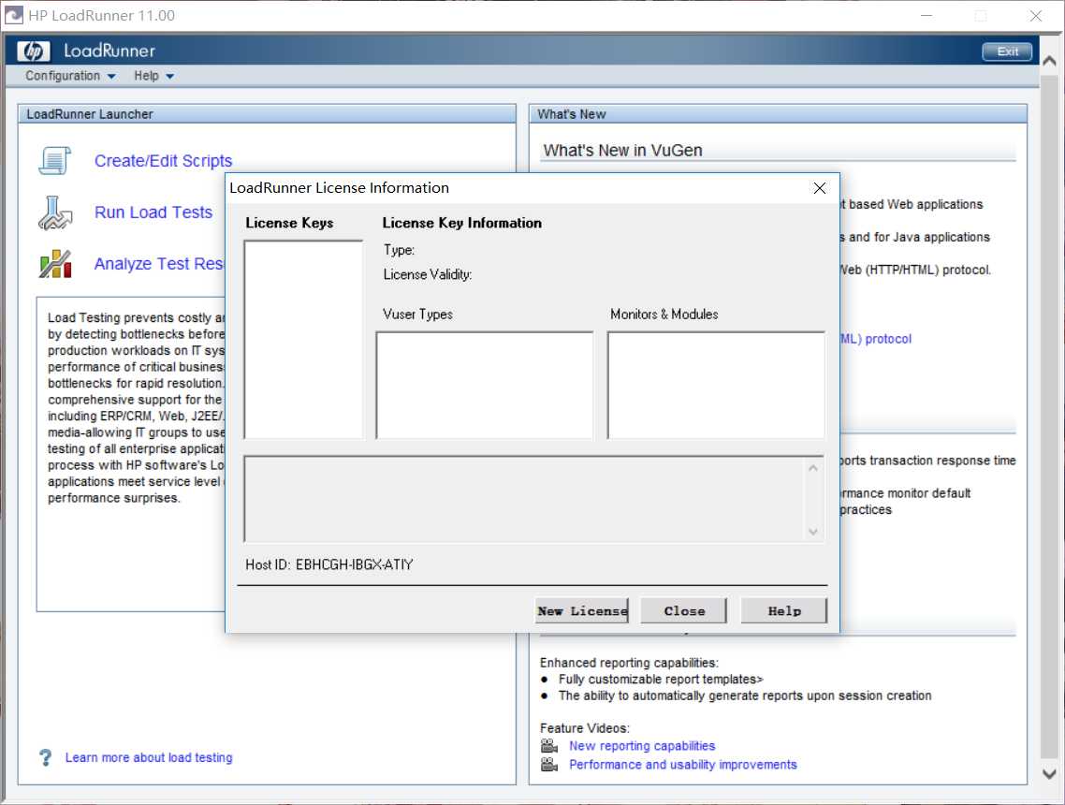This screenshot has height=805, width=1065.
Task: Click the Create/Edit Scripts scroll icon
Action: click(55, 161)
